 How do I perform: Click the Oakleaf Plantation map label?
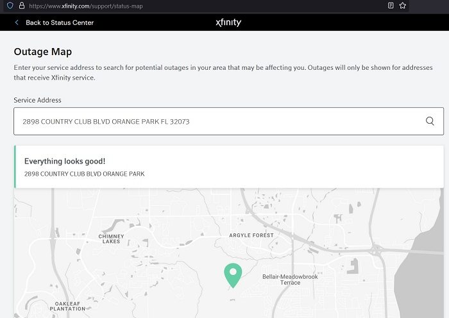point(70,306)
